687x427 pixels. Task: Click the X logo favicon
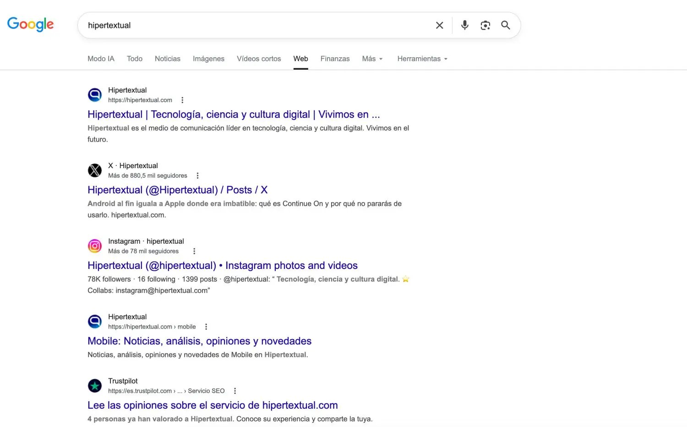[95, 170]
